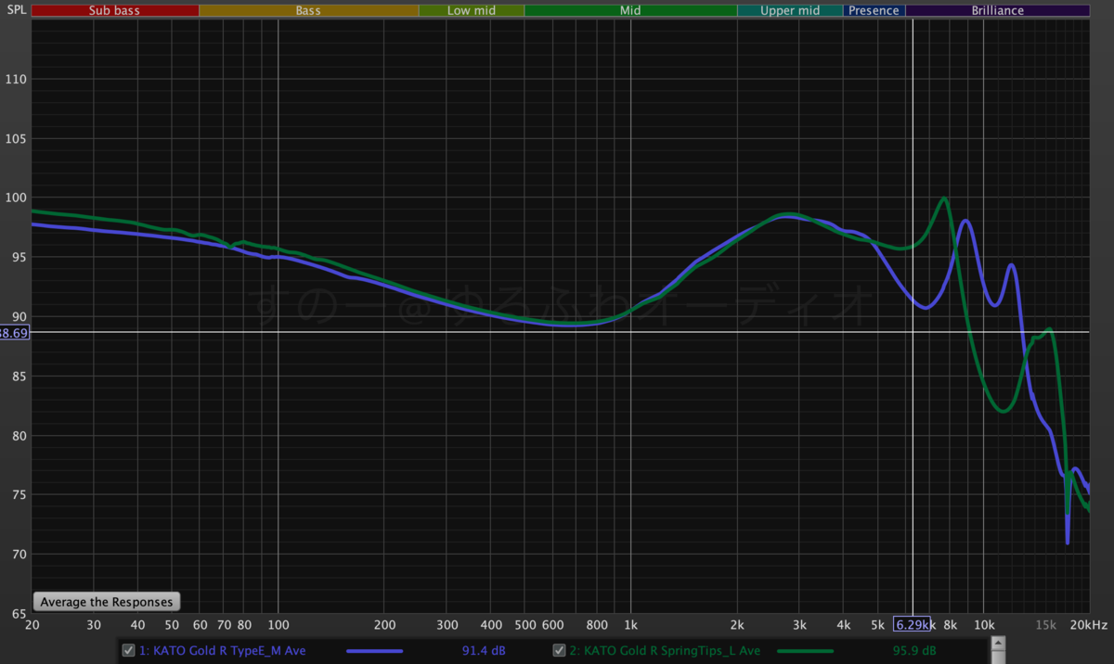
Task: Click the Low mid frequency band label
Action: pos(472,11)
